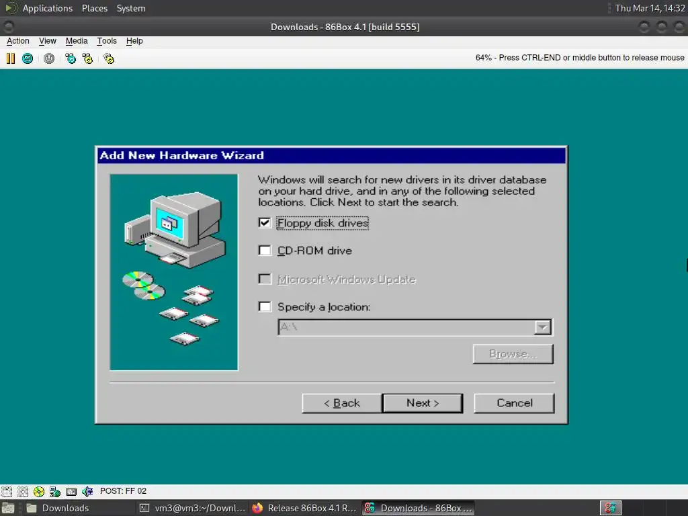Click the Add New Hardware Wizard title bar
688x516 pixels.
pos(331,156)
